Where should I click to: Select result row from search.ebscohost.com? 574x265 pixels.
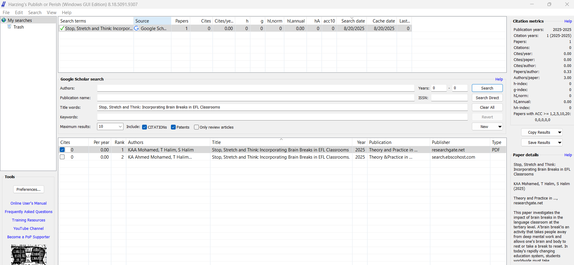pyautogui.click(x=282, y=157)
